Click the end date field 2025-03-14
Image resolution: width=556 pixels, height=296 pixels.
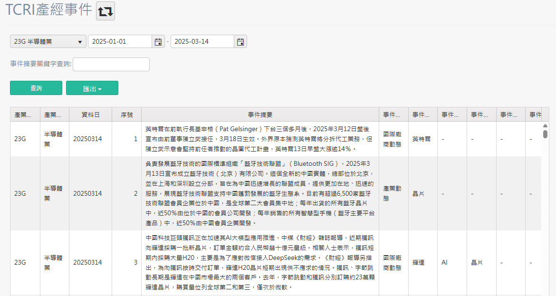tap(202, 42)
